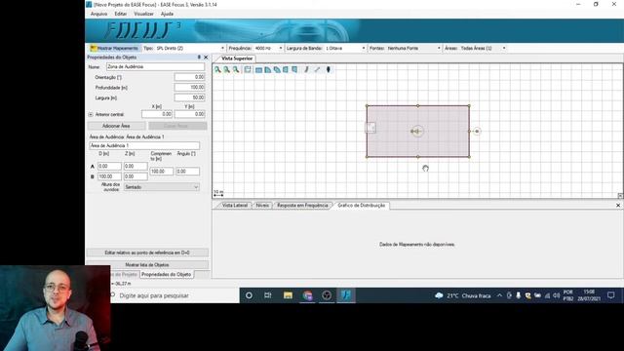This screenshot has width=624, height=351.
Task: Open Chrome from the taskbar
Action: (307, 295)
